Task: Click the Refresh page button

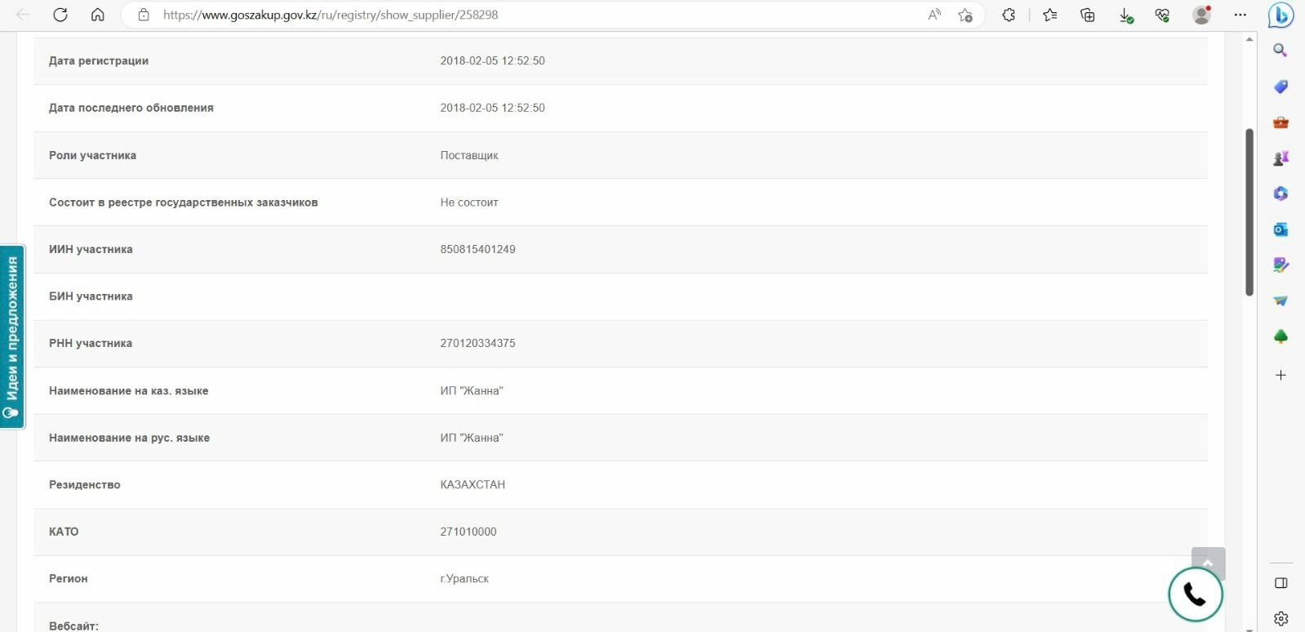Action: pyautogui.click(x=60, y=15)
